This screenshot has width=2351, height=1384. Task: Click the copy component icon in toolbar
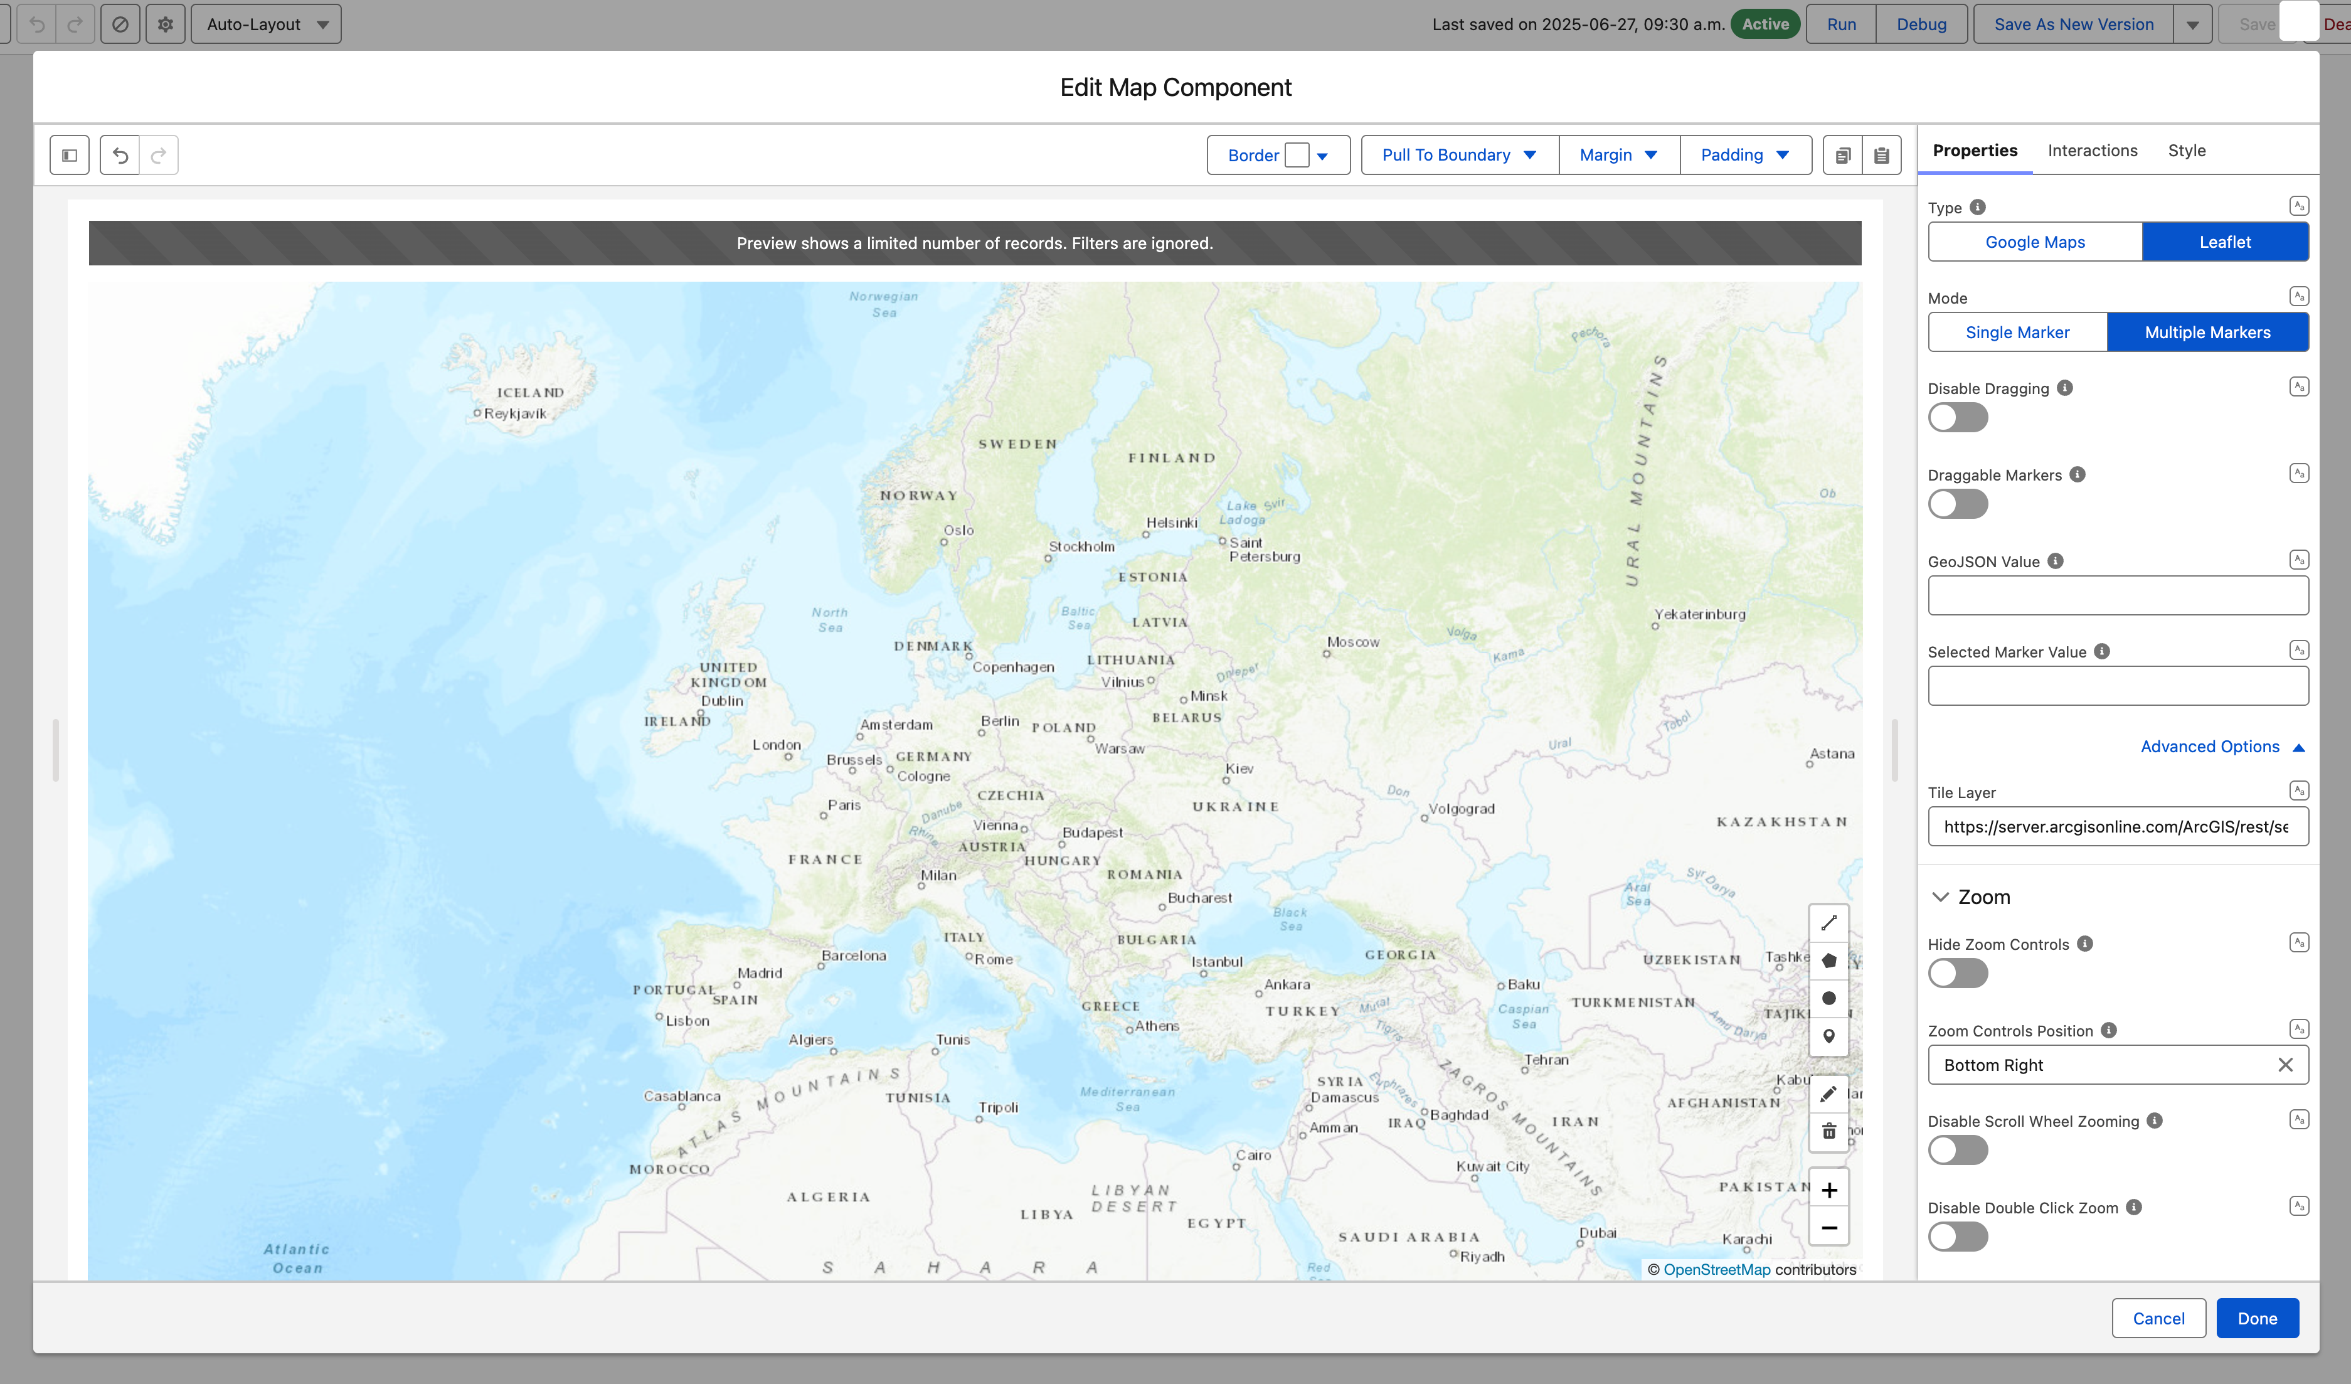point(1842,155)
